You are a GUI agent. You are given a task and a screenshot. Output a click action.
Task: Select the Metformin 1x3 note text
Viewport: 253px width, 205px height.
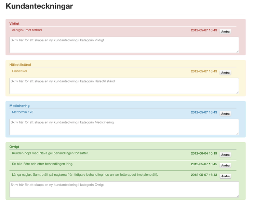click(x=23, y=112)
